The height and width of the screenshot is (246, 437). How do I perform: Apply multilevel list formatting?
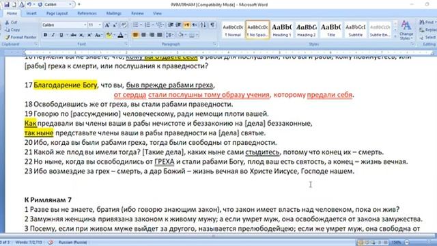click(160, 25)
